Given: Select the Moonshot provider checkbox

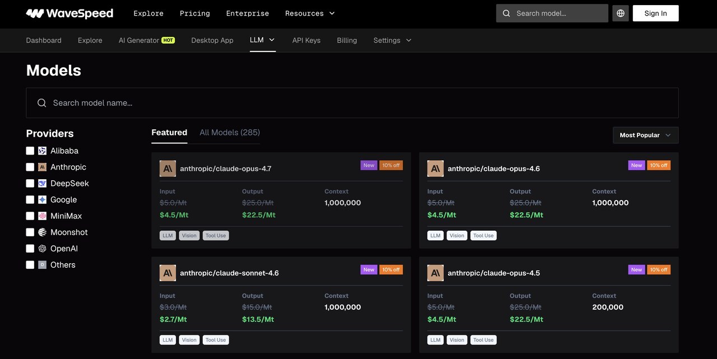Looking at the screenshot, I should (30, 232).
